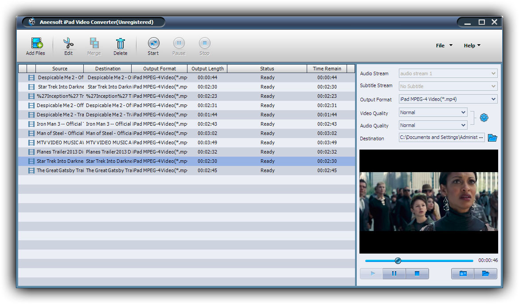Click the Status column header
The width and height of the screenshot is (519, 304).
click(x=267, y=69)
